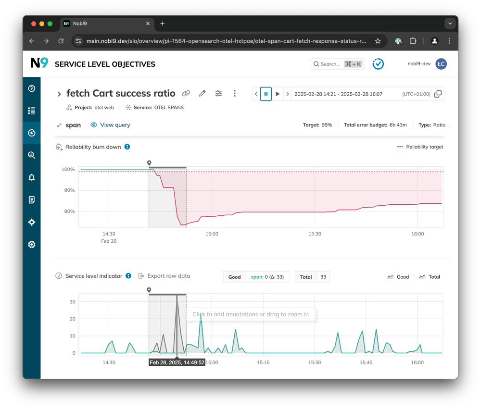481x409 pixels.
Task: Toggle the Total series legend
Action: coord(430,277)
